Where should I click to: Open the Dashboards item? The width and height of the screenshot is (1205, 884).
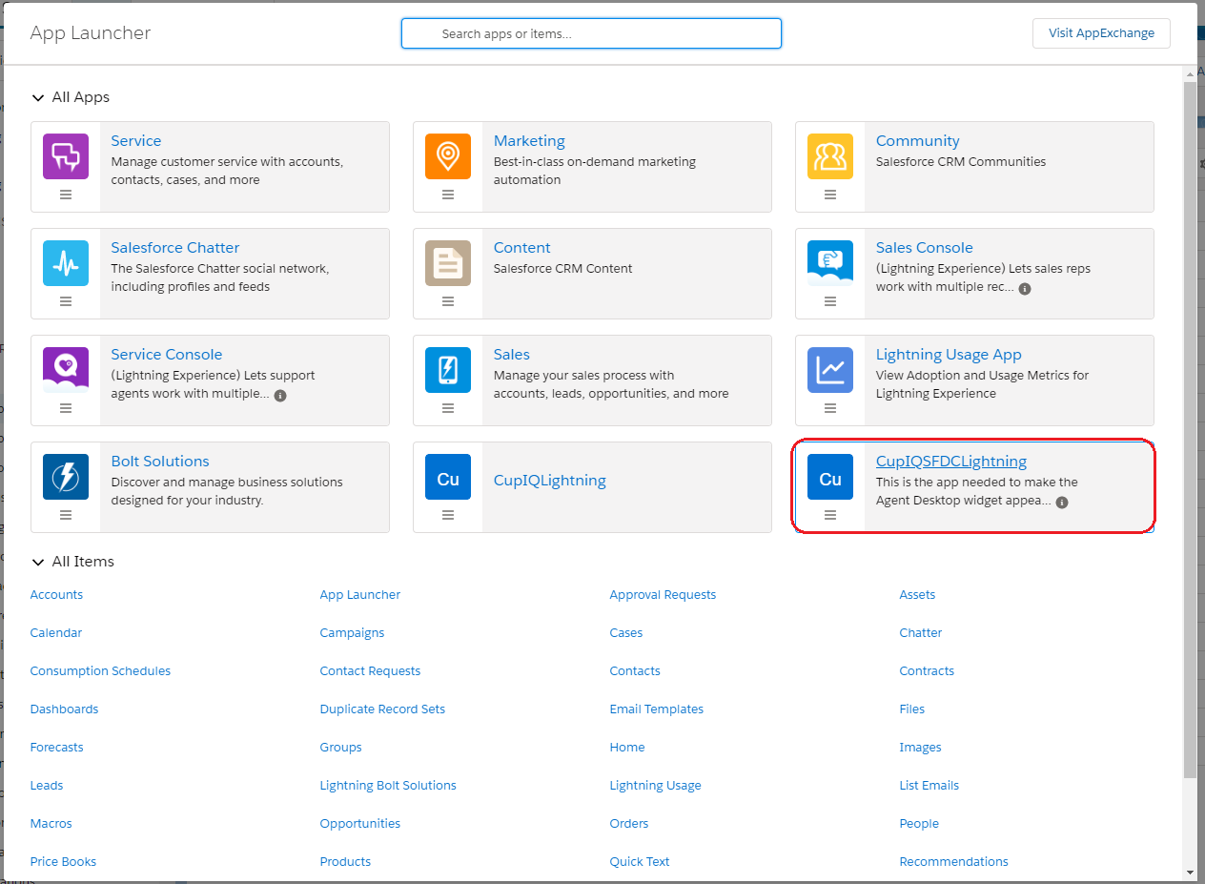tap(64, 709)
